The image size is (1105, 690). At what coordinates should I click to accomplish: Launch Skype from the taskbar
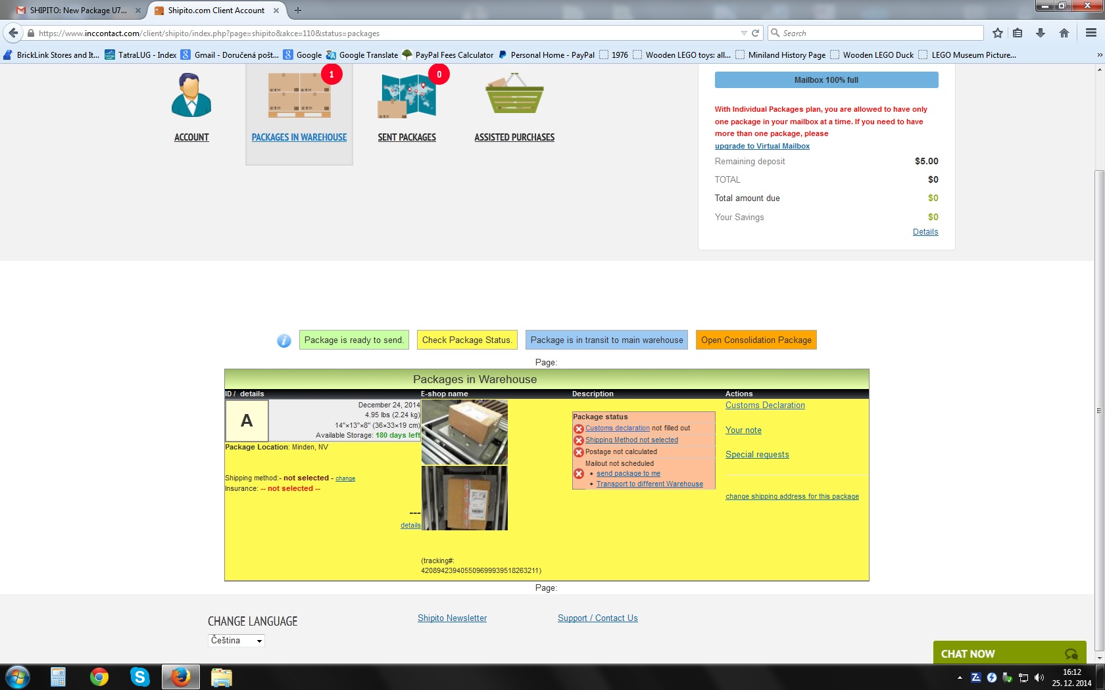(140, 677)
